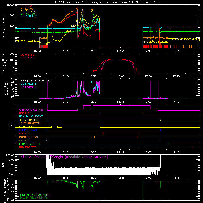
Task: Click the ECLIPSE_FLAG label
Action: pos(28,130)
